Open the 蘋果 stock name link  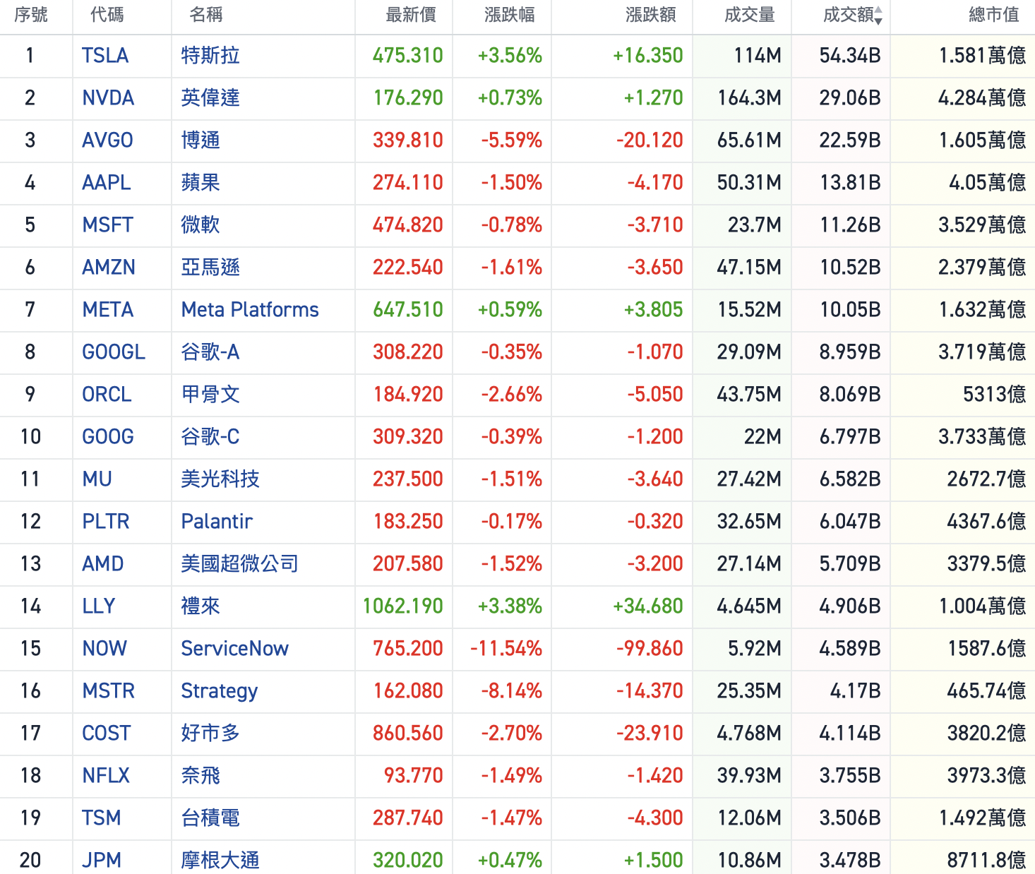[x=201, y=183]
